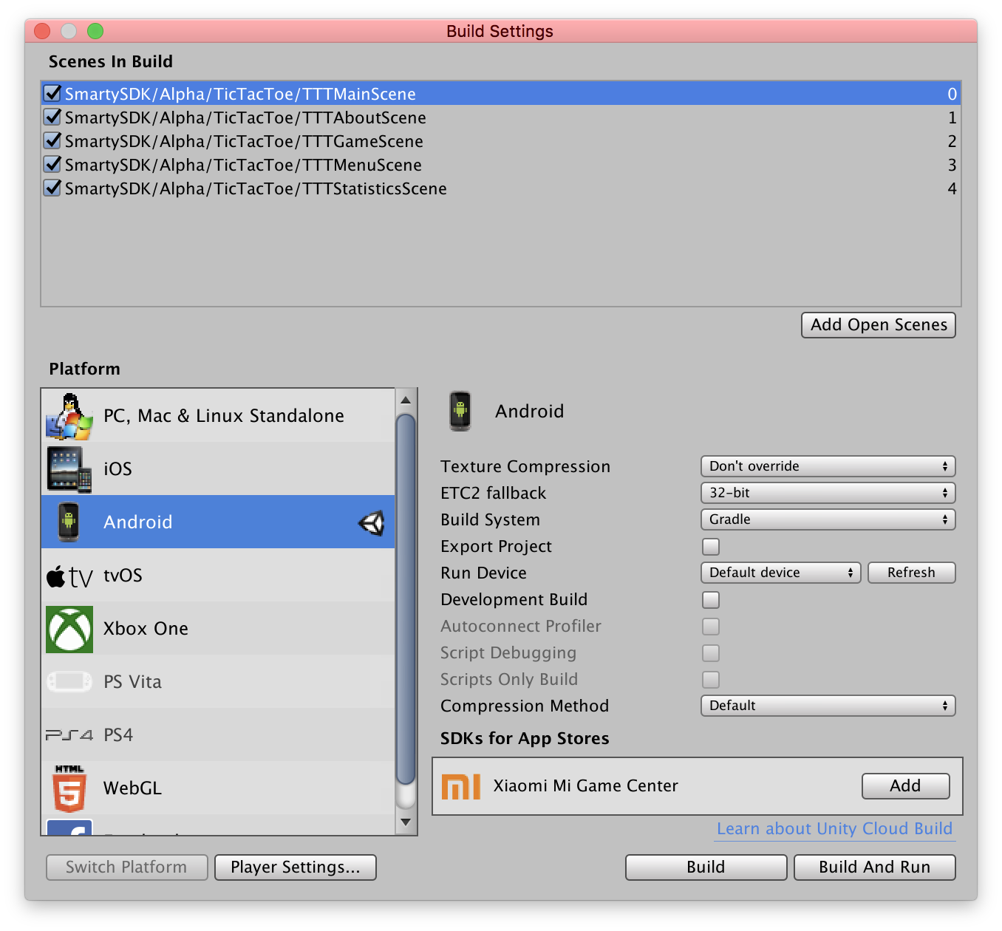Click the Add Open Scenes button
Image resolution: width=1002 pixels, height=931 pixels.
tap(878, 324)
